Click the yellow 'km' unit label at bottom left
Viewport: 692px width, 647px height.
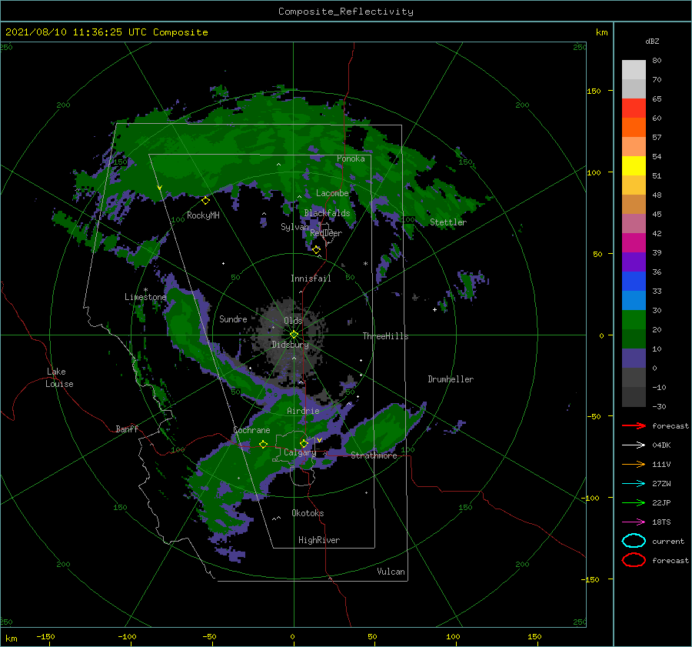12,639
